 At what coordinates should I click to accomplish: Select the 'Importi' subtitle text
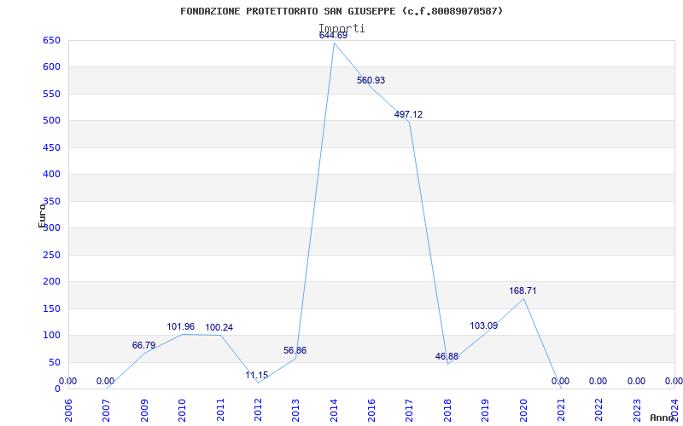[342, 28]
